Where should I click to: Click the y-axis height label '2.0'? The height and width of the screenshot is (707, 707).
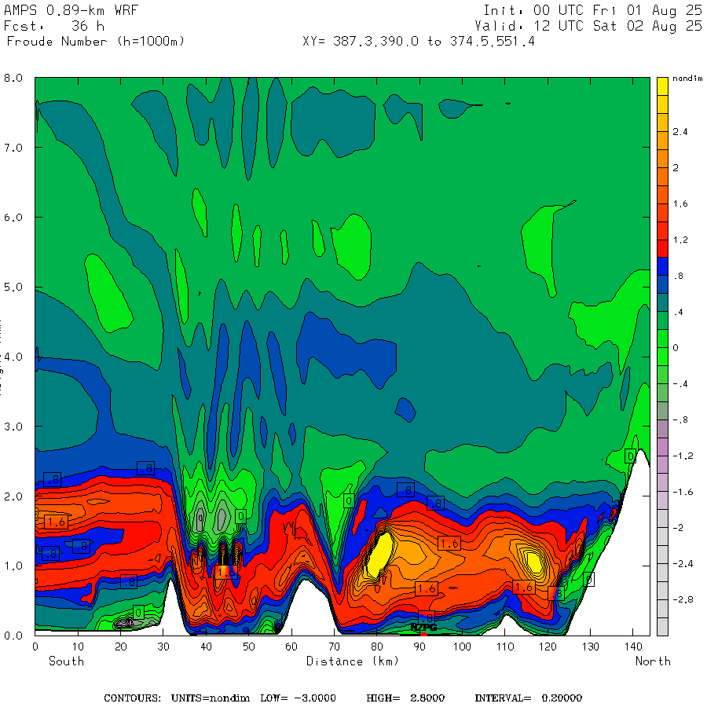click(13, 496)
